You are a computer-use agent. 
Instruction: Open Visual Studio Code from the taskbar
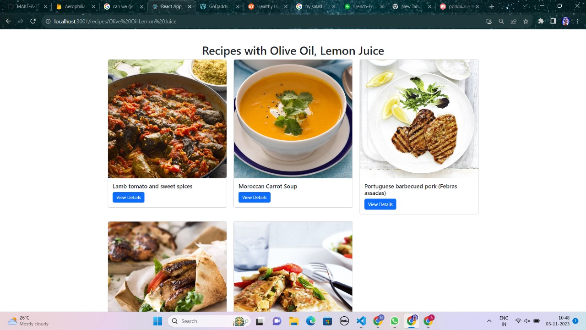(361, 321)
